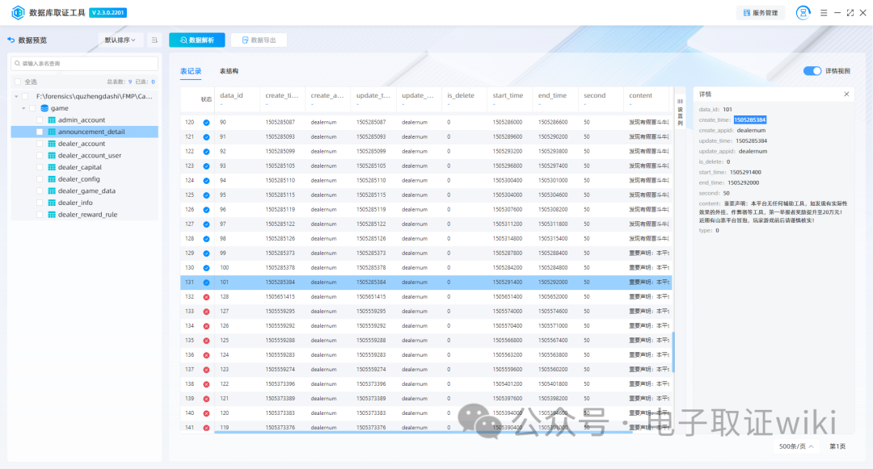Click the dealer_game_data table icon
This screenshot has width=873, height=469.
click(x=52, y=191)
